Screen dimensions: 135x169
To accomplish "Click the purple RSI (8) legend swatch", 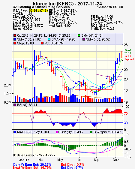I will click(x=15, y=105).
